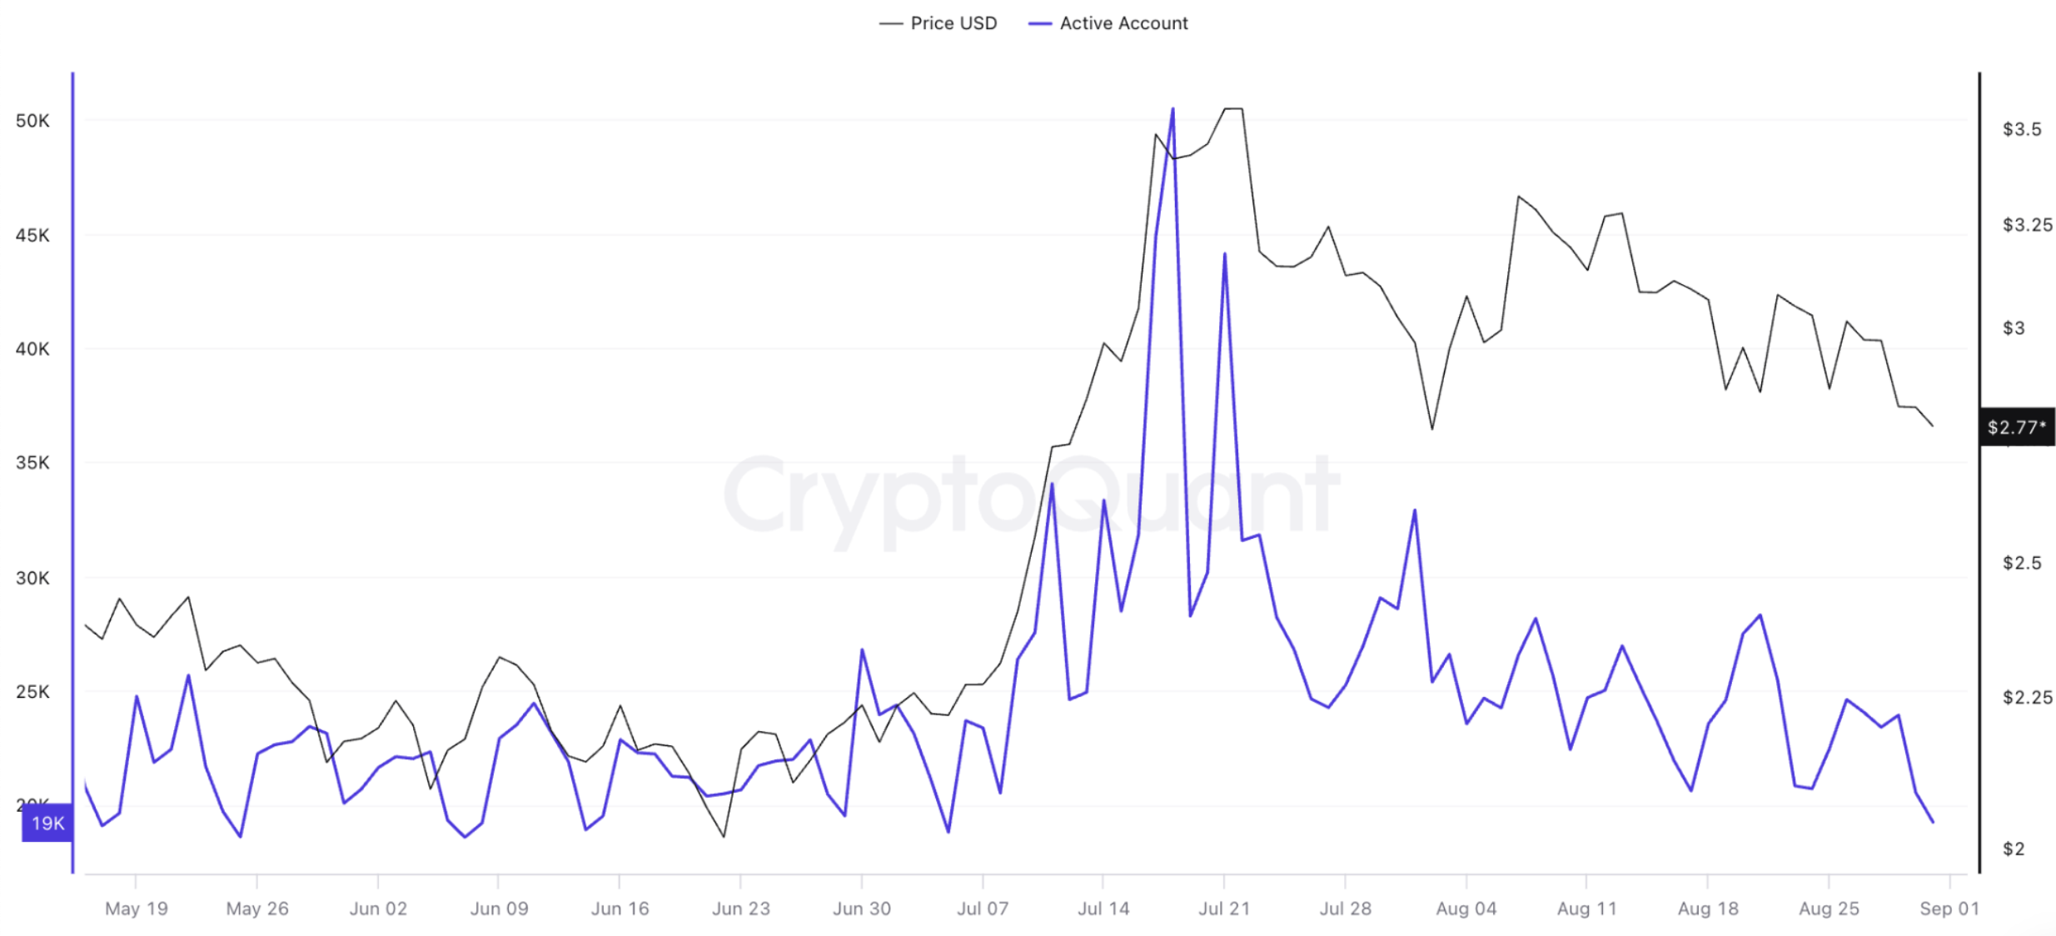2056x936 pixels.
Task: Click the May 19 date label
Action: 137,908
